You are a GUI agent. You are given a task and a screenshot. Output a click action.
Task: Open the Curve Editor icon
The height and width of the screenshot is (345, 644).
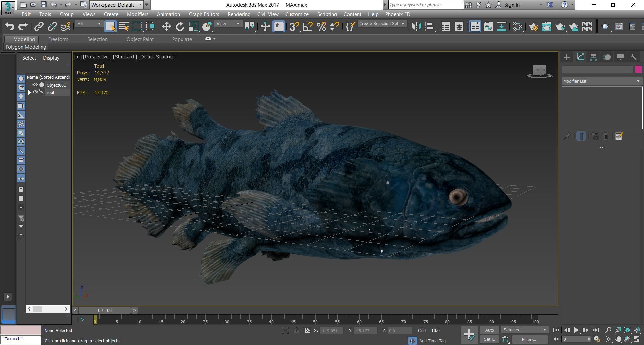pos(488,26)
